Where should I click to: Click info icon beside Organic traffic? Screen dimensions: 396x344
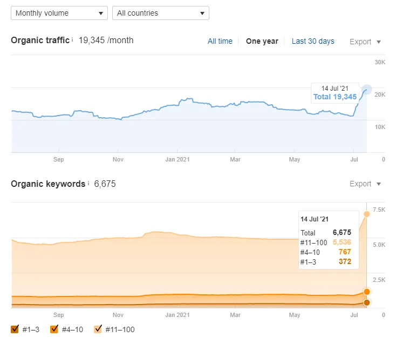point(72,39)
